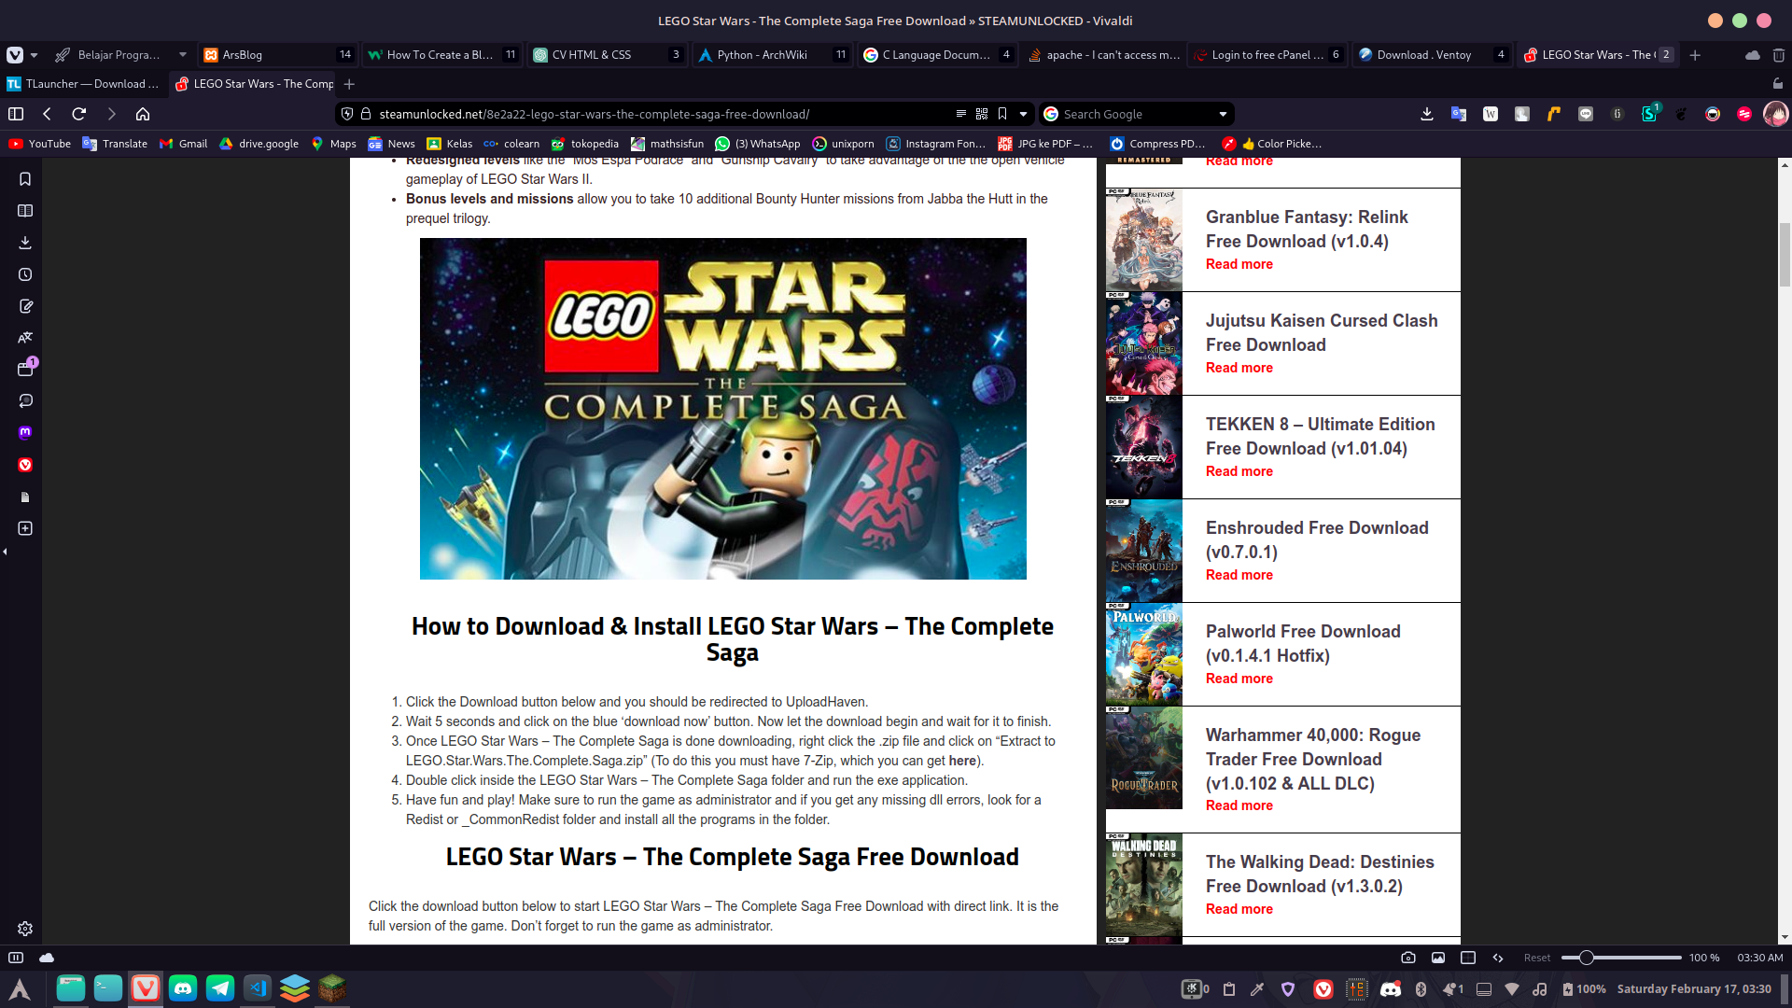Screen dimensions: 1792x1008
Task: Open the (3) WhatsApp bookmark
Action: coord(758,144)
